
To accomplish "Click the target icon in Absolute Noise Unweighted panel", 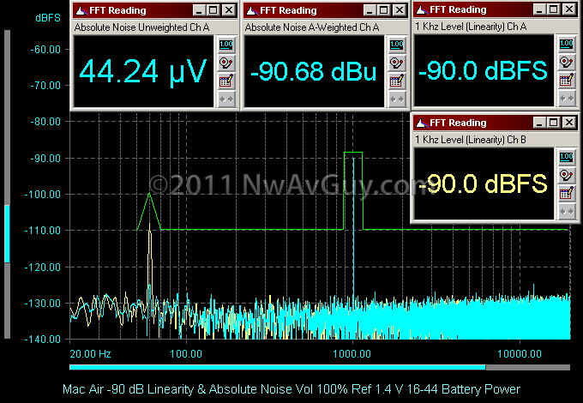I will click(x=226, y=63).
